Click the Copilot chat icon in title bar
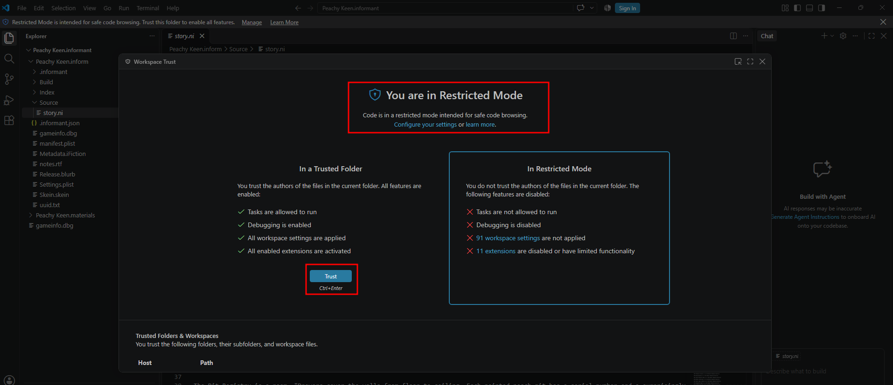The image size is (893, 385). [581, 8]
